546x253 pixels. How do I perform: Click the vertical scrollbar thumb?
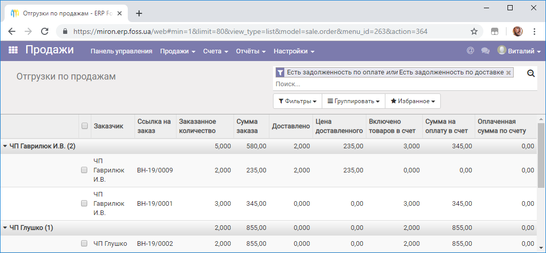(541, 155)
